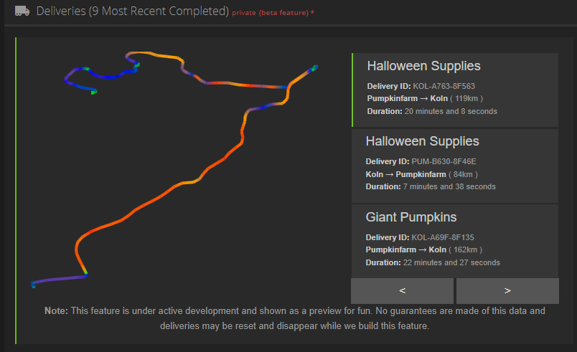Viewport: 577px width, 352px height.
Task: Click the 20 minutes 8 seconds duration
Action: [451, 111]
